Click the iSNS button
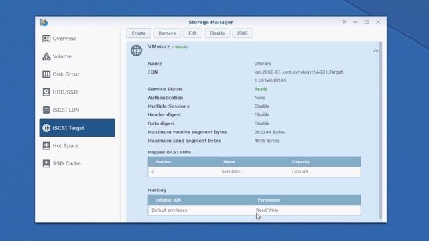 point(243,33)
